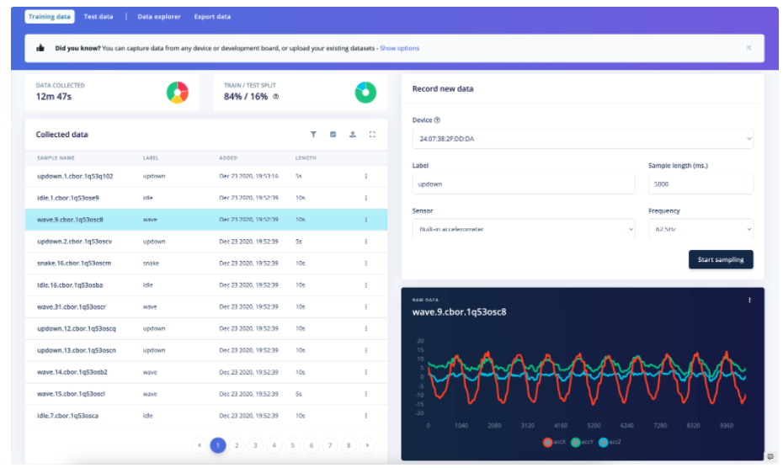Close the Did you know banner

[x=748, y=48]
